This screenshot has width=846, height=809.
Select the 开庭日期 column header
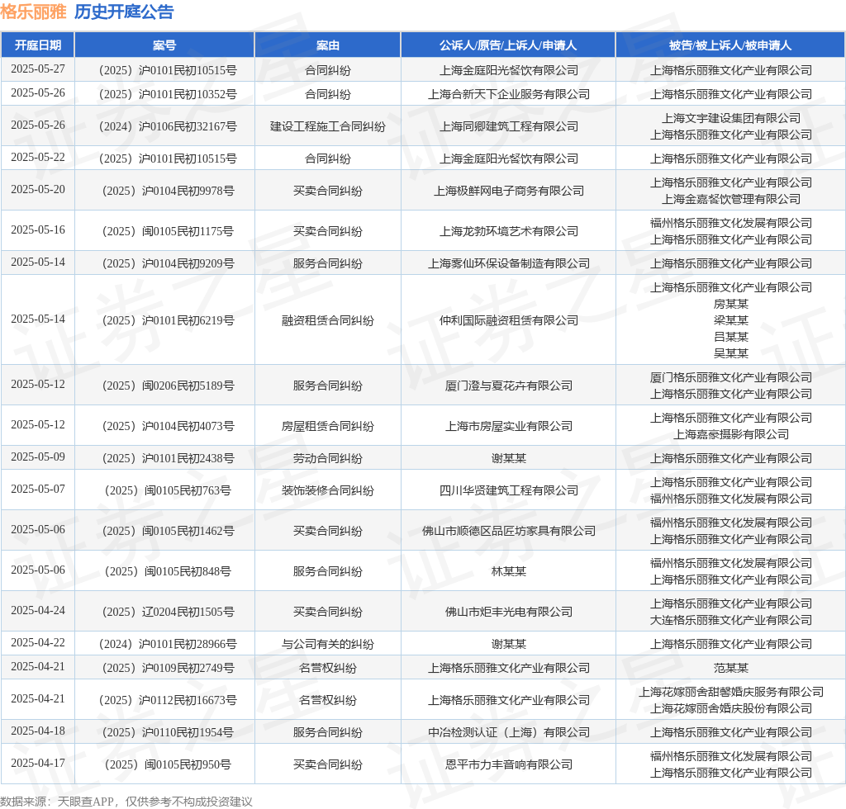pos(38,45)
